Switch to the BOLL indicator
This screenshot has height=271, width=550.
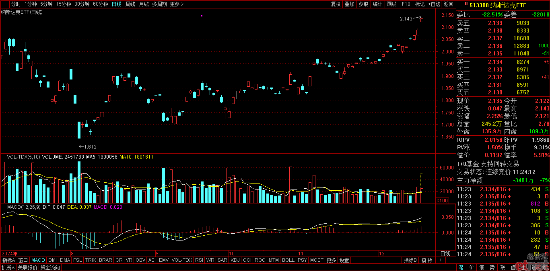[x=288, y=260]
